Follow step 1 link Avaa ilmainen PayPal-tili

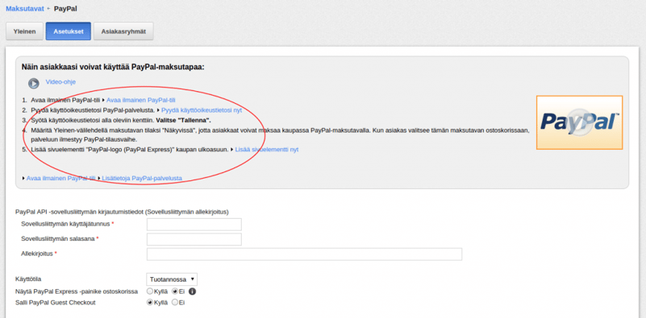tap(141, 100)
